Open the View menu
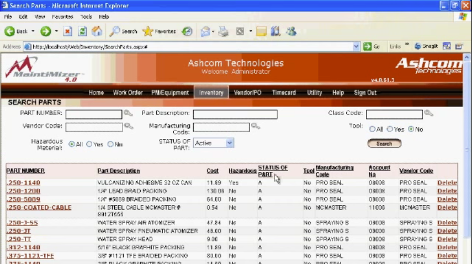 click(40, 17)
